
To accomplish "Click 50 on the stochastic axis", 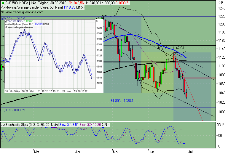I will pyautogui.click(x=220, y=136).
